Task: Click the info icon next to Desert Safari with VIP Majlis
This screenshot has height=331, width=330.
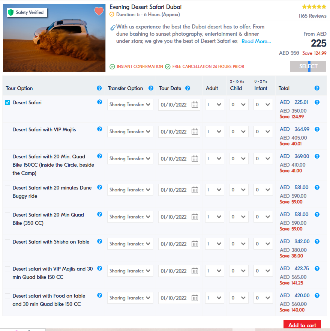Action: click(99, 129)
